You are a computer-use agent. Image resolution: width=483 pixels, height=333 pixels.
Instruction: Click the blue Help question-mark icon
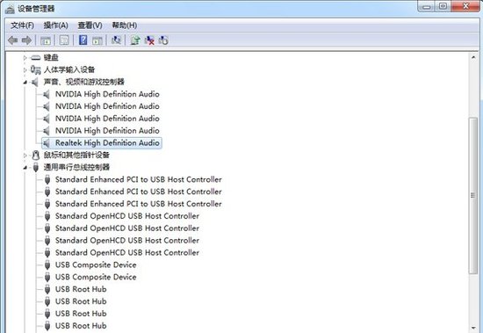point(83,40)
